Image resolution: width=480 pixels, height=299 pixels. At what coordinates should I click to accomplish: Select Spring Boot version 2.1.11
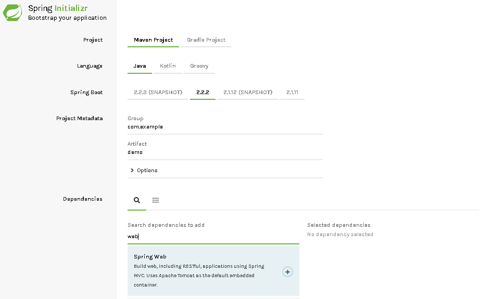[x=293, y=93]
